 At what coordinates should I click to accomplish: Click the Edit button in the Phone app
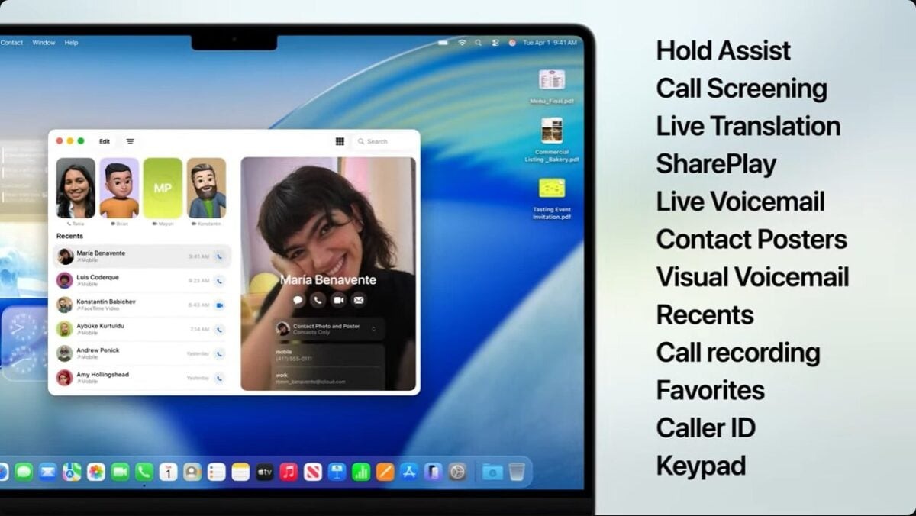(105, 141)
